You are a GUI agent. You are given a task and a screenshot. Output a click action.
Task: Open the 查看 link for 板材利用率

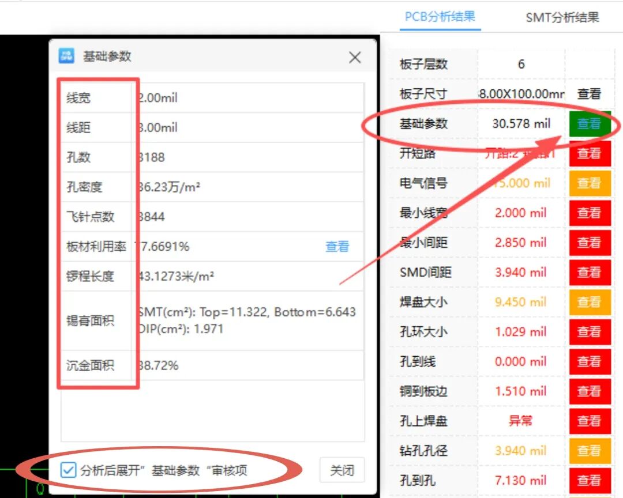pyautogui.click(x=337, y=247)
